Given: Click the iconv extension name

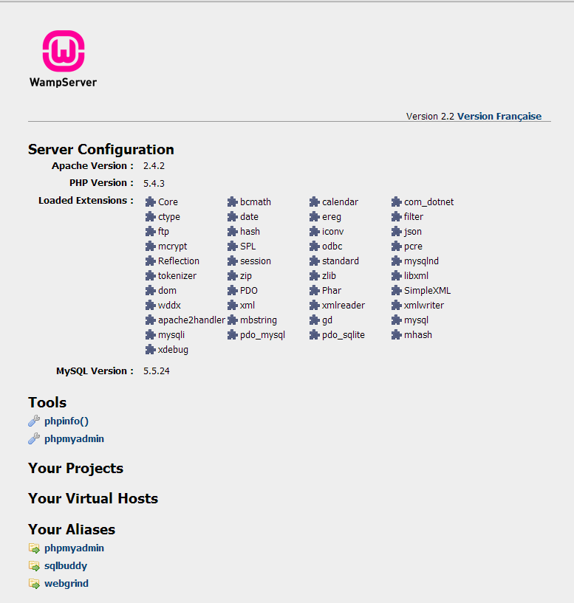Looking at the screenshot, I should click(x=333, y=232).
